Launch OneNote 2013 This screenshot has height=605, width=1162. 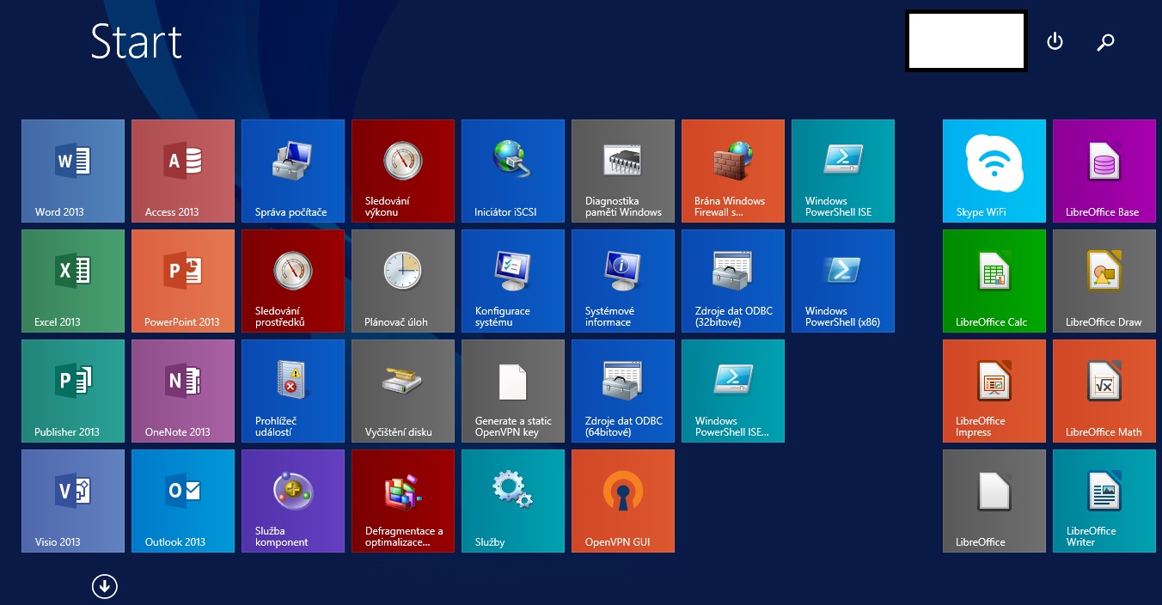point(183,391)
